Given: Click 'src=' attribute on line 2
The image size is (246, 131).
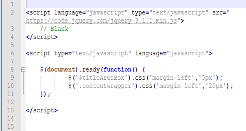Looking at the screenshot, I should pos(219,13).
